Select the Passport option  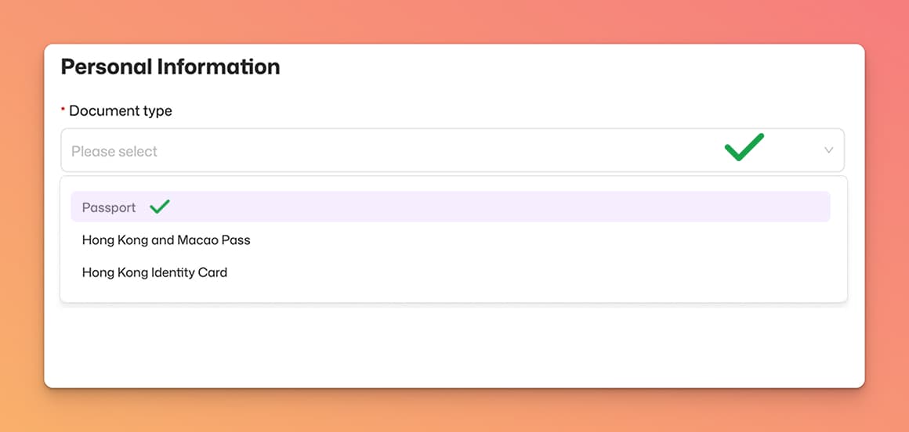109,207
